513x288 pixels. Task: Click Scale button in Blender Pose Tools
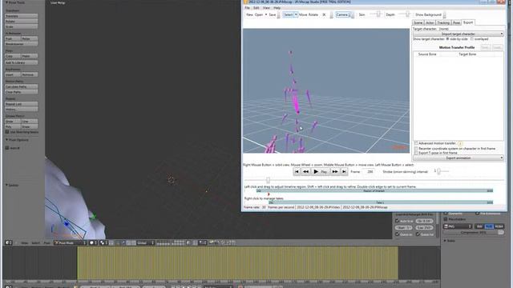[22, 26]
